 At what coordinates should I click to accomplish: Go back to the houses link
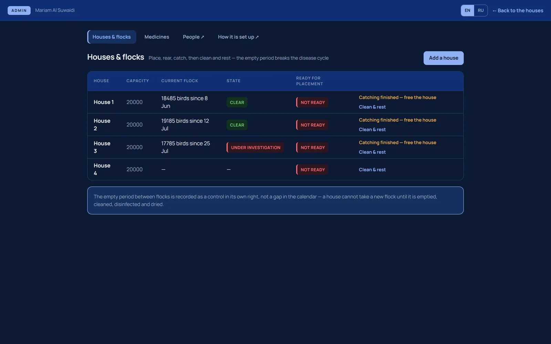[x=518, y=11]
